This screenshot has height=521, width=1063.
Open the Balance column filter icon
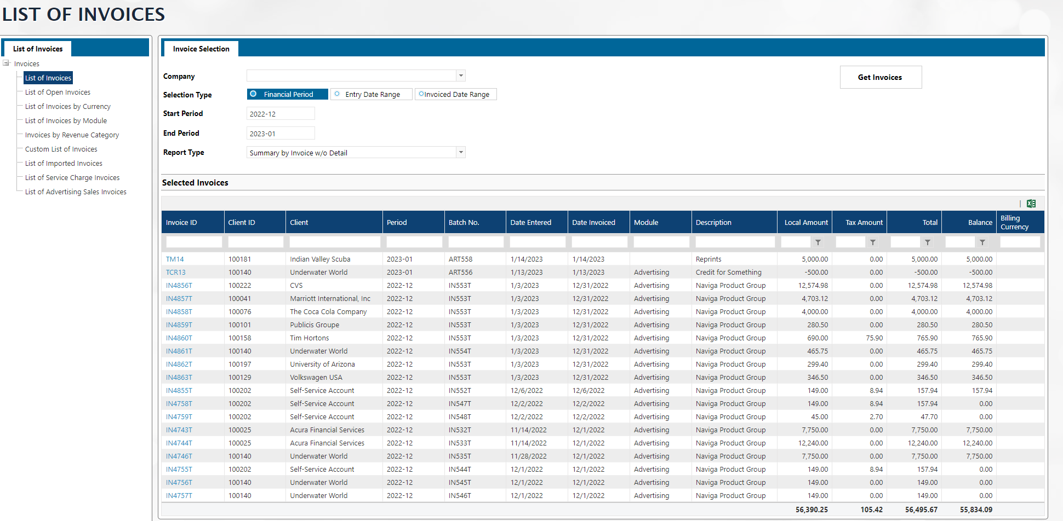tap(982, 242)
